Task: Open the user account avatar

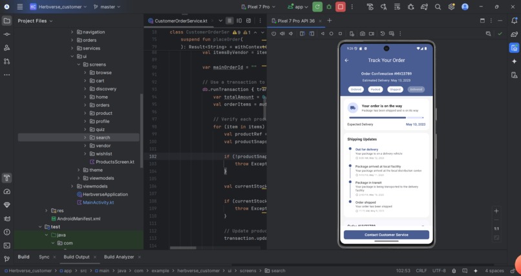Action: click(465, 6)
